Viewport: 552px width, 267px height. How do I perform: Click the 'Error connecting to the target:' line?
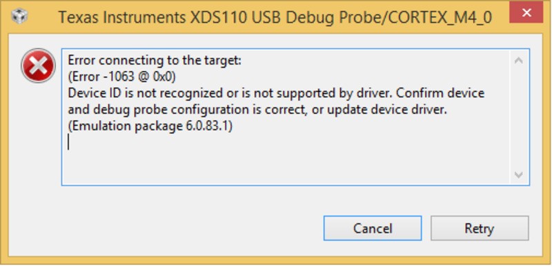click(x=155, y=61)
